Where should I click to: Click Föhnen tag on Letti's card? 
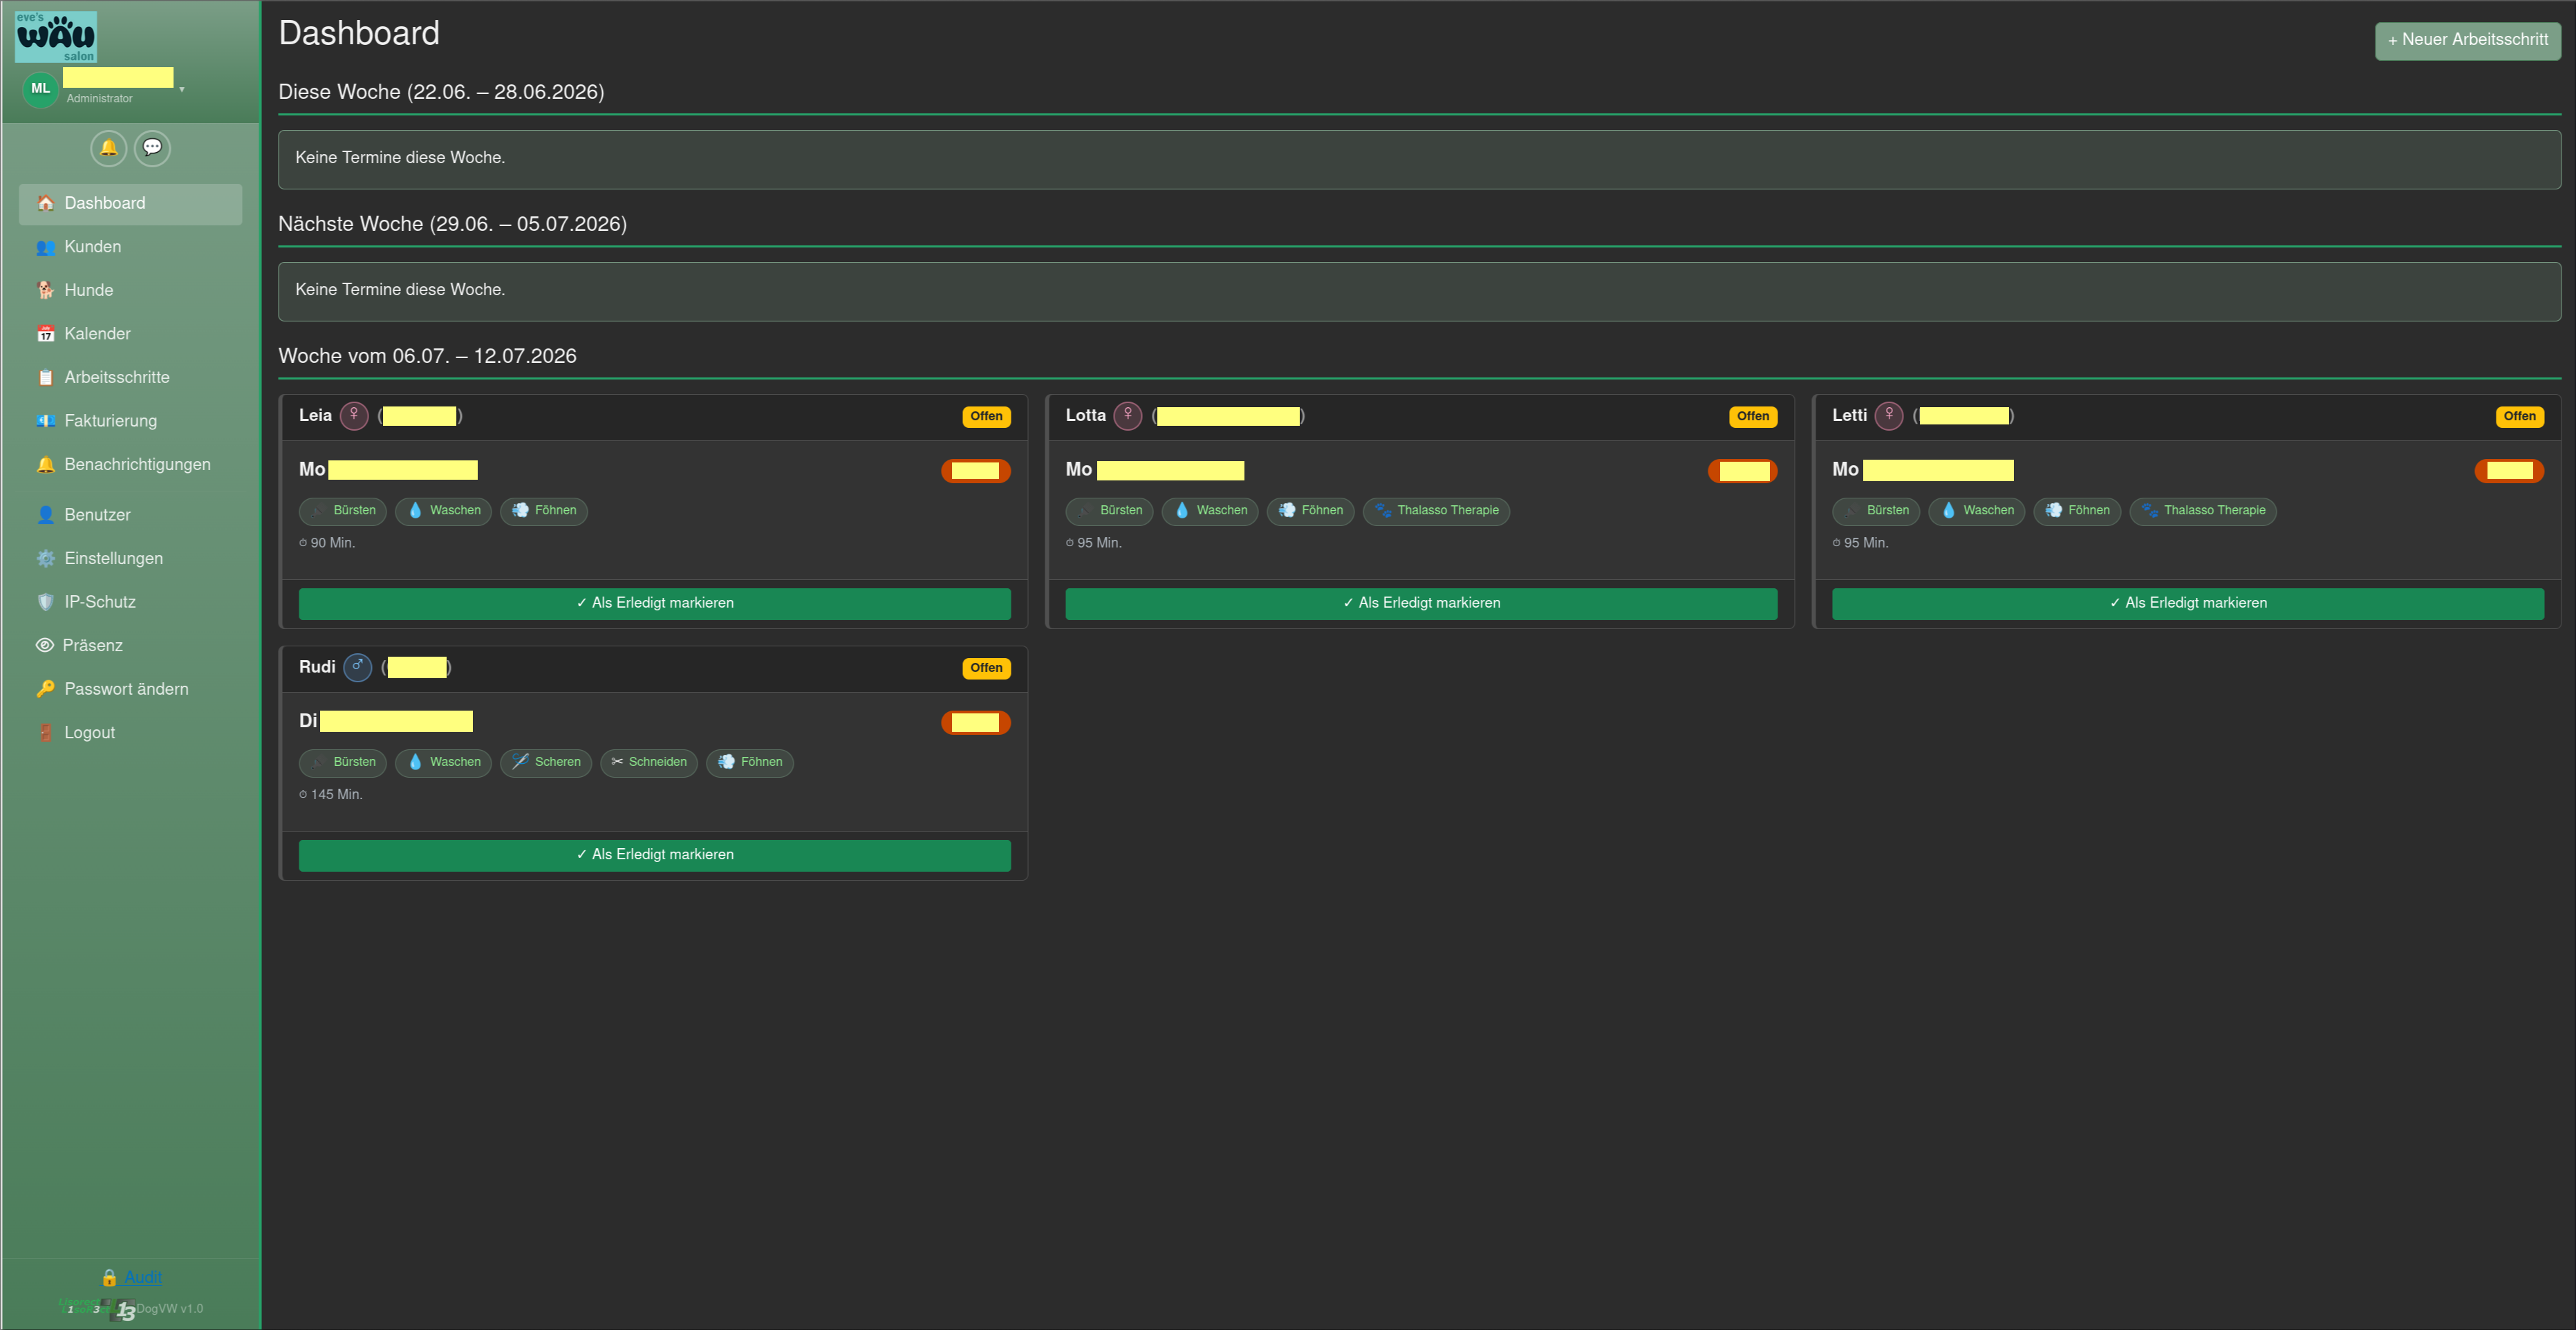click(x=2077, y=511)
